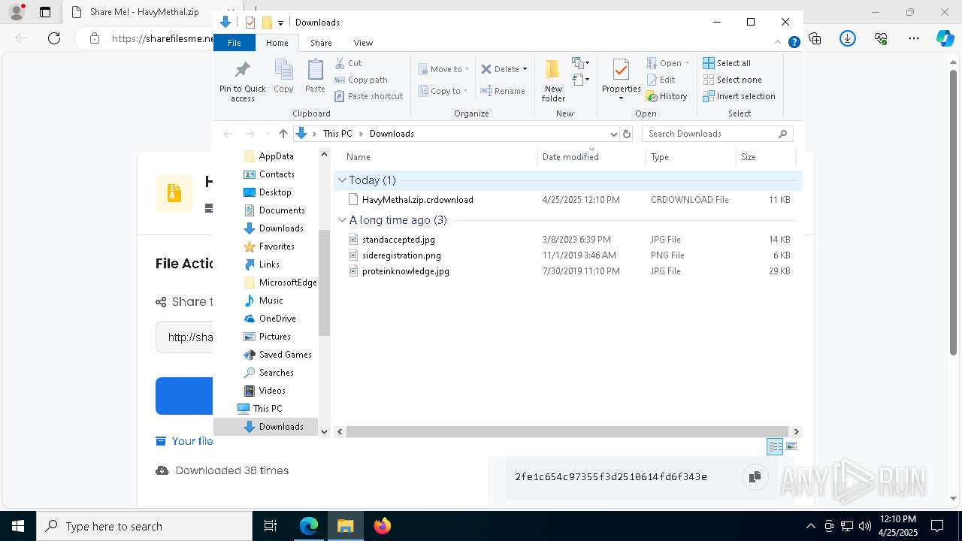The width and height of the screenshot is (962, 541).
Task: Click the horizontal scrollbar of file list
Action: [x=568, y=431]
